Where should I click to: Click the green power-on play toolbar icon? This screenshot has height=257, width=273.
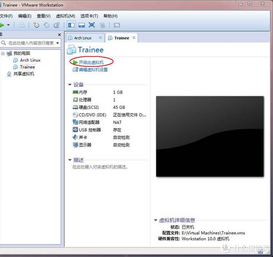[2, 25]
